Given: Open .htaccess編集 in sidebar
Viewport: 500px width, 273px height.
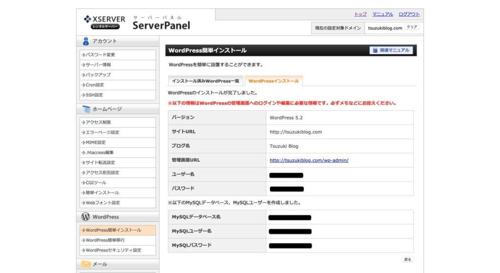Looking at the screenshot, I should coord(118,153).
